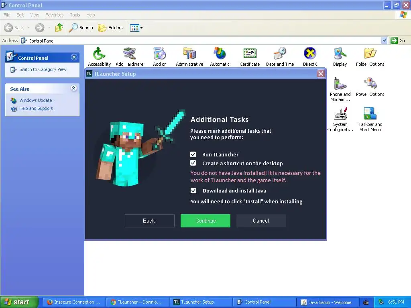Open the Phone and Modem icon

340,89
